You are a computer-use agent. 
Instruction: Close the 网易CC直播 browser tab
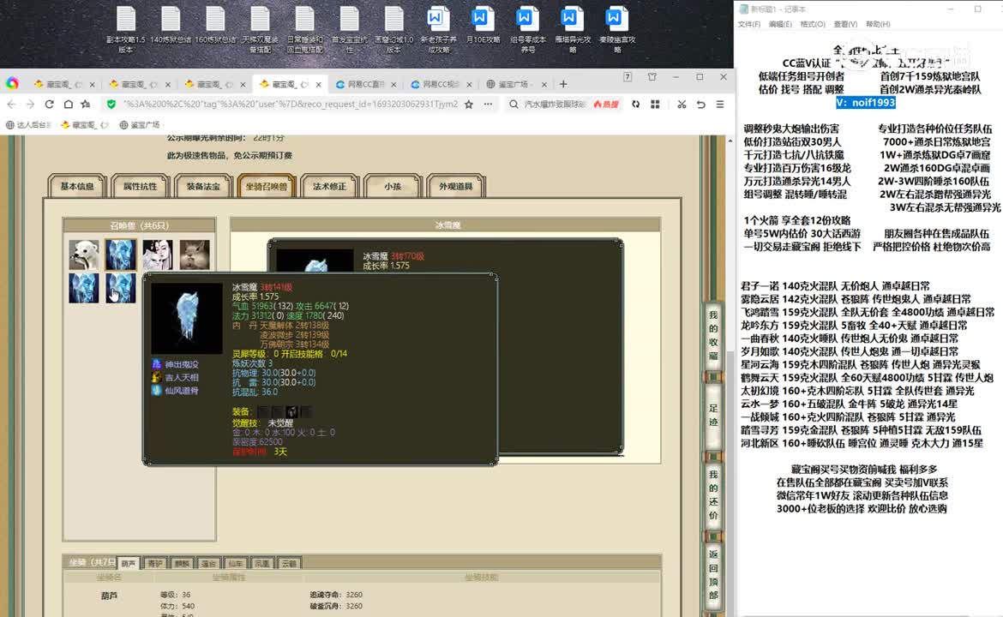click(393, 84)
